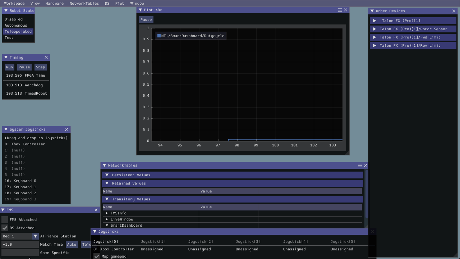Click the Transitory Values Value column header
460x259 pixels.
coord(229,207)
